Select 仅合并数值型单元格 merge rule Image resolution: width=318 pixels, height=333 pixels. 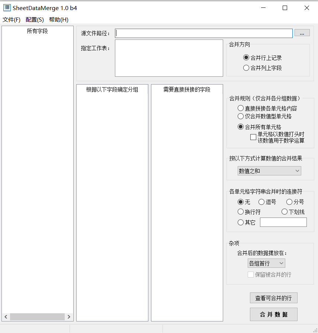(x=241, y=117)
